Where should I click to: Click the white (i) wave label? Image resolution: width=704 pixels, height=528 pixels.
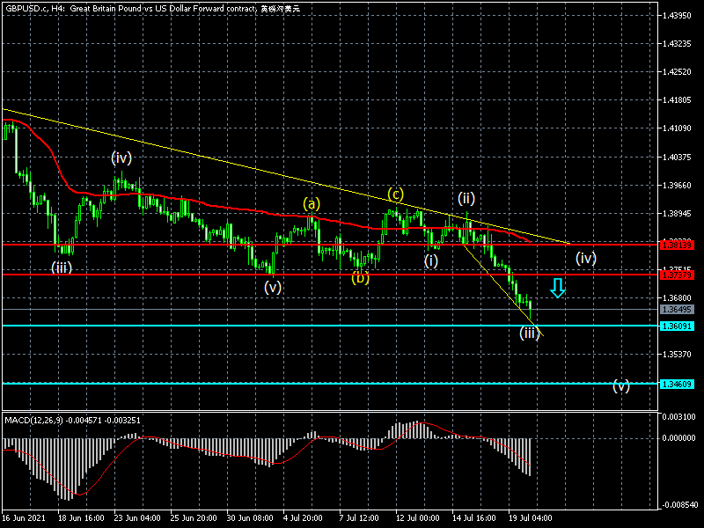pyautogui.click(x=431, y=260)
